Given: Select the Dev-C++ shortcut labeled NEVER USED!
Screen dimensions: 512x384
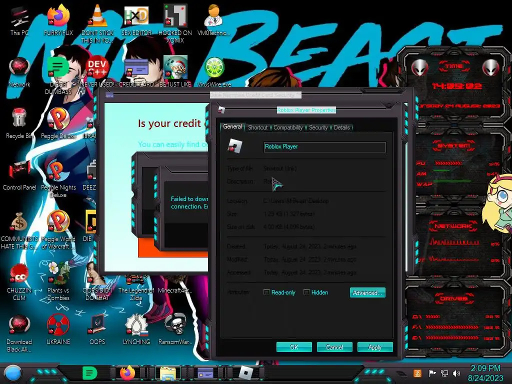Looking at the screenshot, I should pos(97,72).
